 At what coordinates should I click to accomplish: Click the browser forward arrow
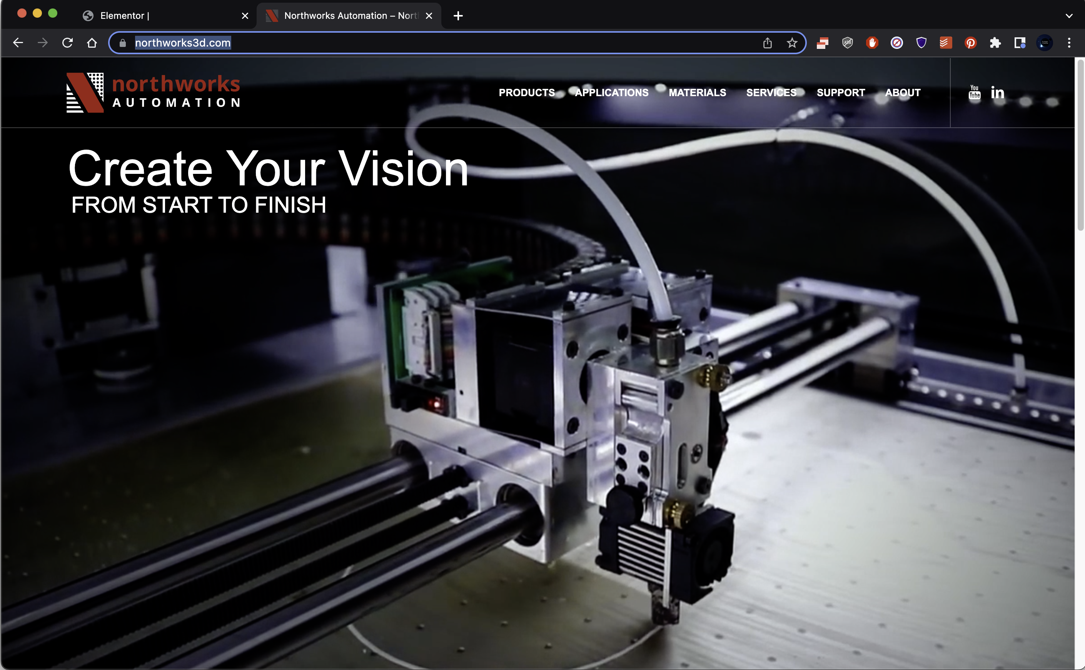pos(43,43)
